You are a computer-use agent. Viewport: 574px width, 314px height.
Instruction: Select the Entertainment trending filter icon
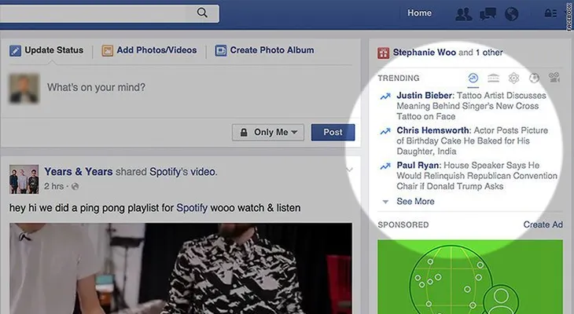[554, 78]
